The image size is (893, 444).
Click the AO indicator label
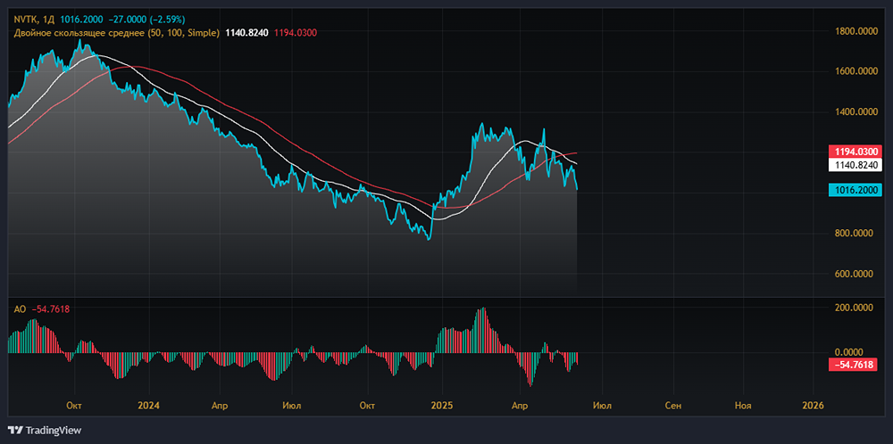19,309
